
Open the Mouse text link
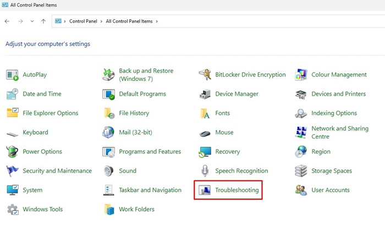coord(224,133)
